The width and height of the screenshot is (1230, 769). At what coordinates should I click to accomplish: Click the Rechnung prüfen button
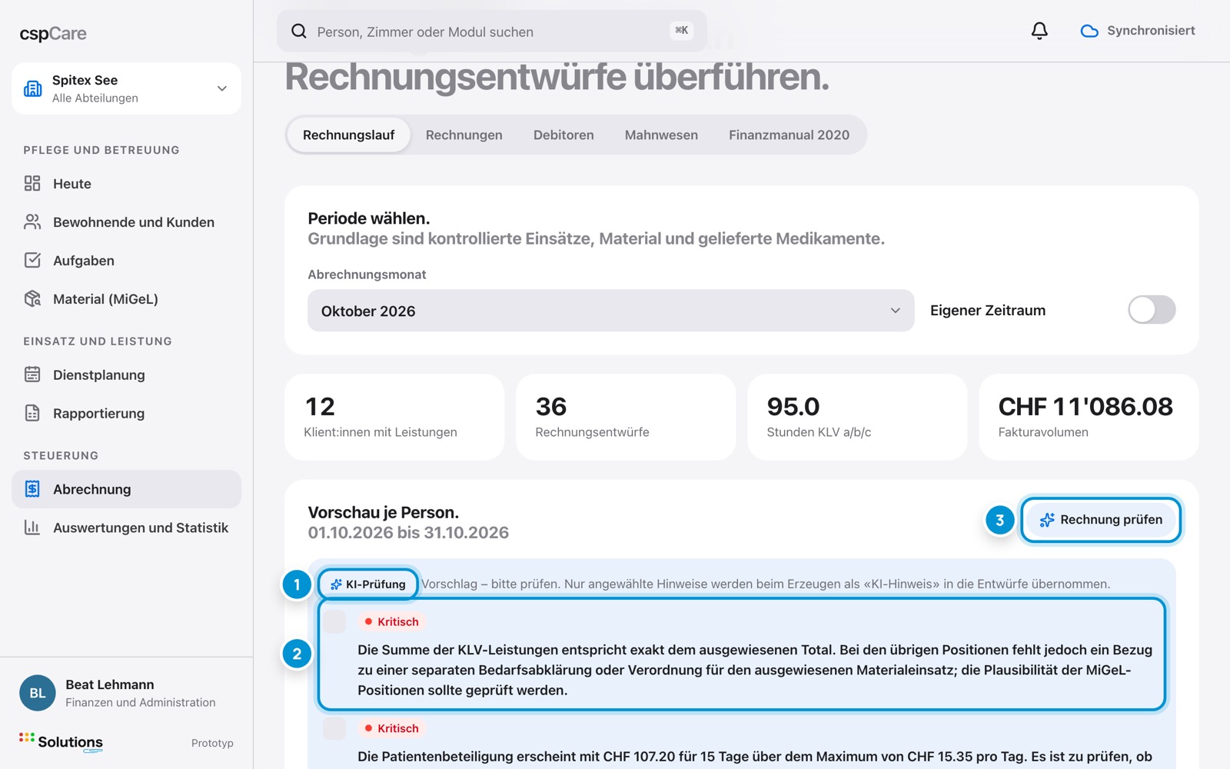pos(1101,520)
